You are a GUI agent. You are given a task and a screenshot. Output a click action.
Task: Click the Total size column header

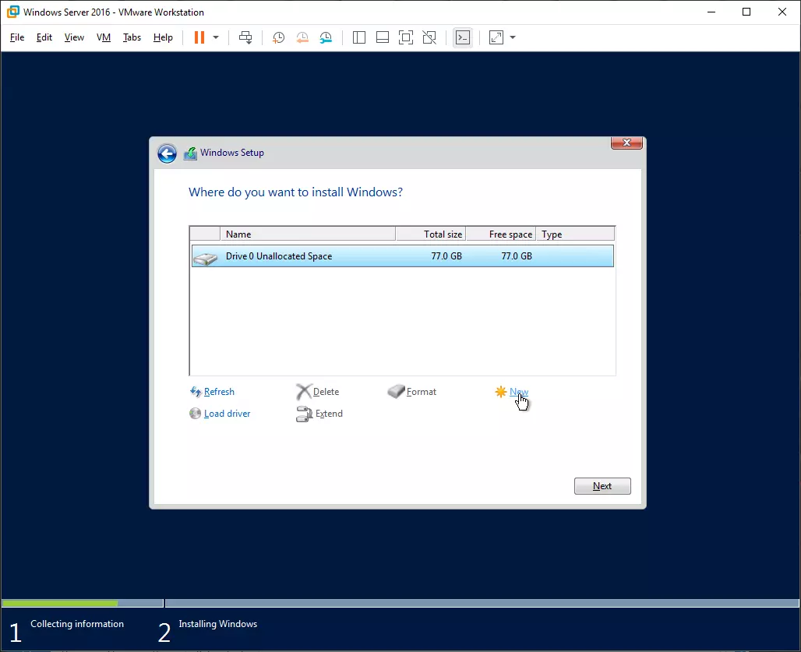(431, 234)
